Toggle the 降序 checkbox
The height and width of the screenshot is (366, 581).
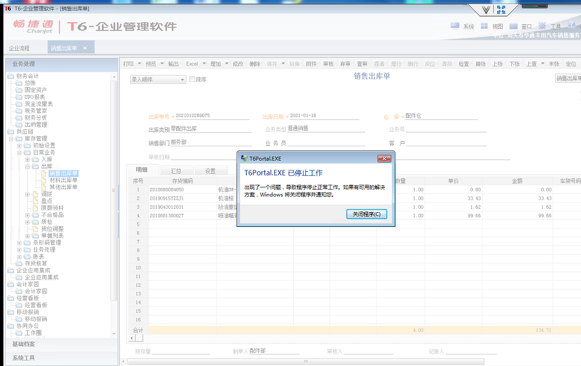coord(192,79)
